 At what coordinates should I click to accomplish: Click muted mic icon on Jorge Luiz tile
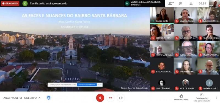(177, 55)
